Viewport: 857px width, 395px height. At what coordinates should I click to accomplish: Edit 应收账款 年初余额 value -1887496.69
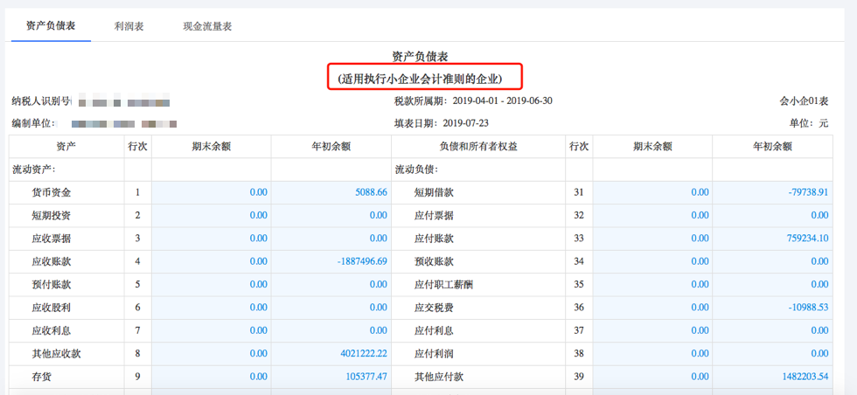331,261
